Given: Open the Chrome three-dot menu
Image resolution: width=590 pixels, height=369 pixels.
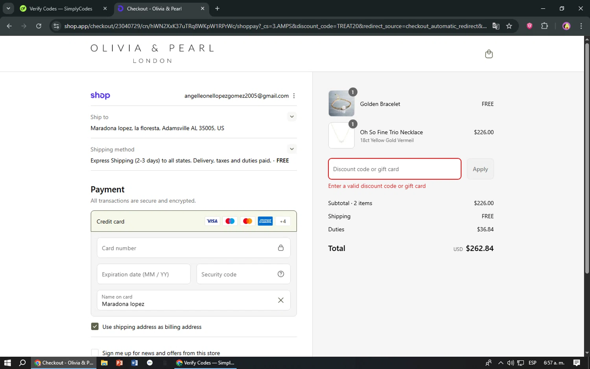Looking at the screenshot, I should (581, 26).
